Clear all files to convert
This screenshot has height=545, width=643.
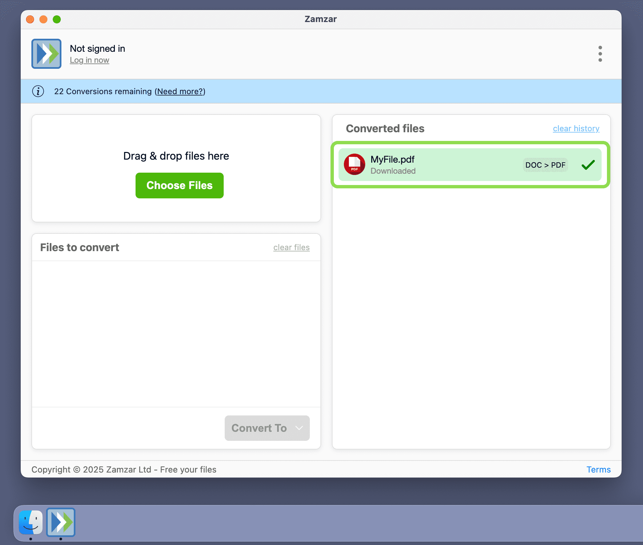point(291,247)
